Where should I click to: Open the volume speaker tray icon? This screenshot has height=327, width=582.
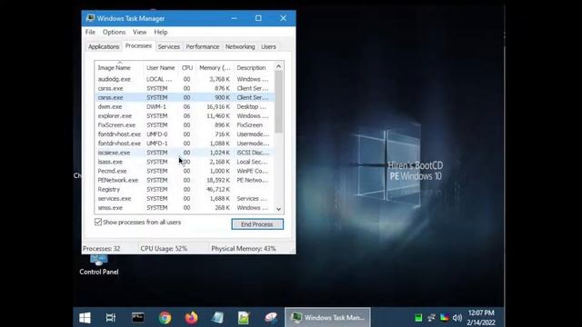(x=457, y=318)
